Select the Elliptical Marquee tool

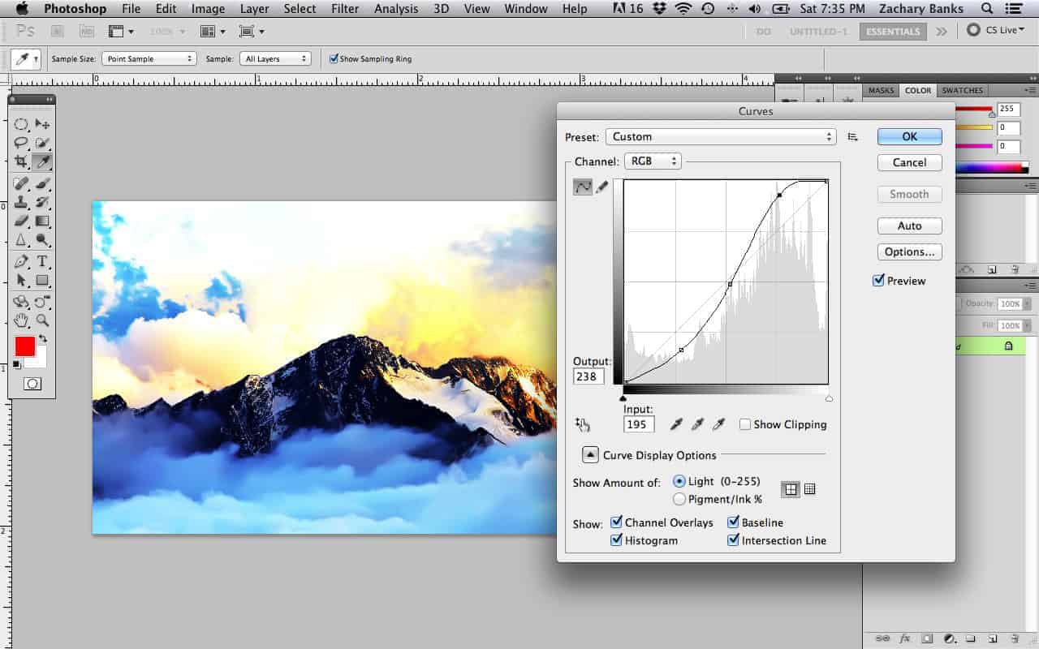(x=21, y=124)
